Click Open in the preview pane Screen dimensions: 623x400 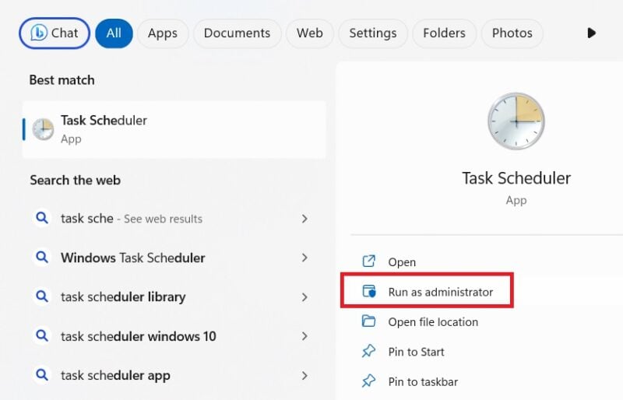click(x=402, y=262)
